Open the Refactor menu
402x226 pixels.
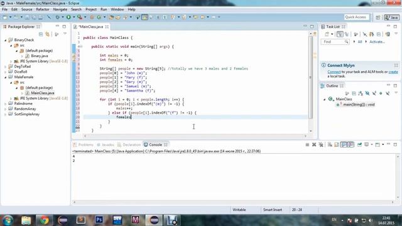point(43,9)
